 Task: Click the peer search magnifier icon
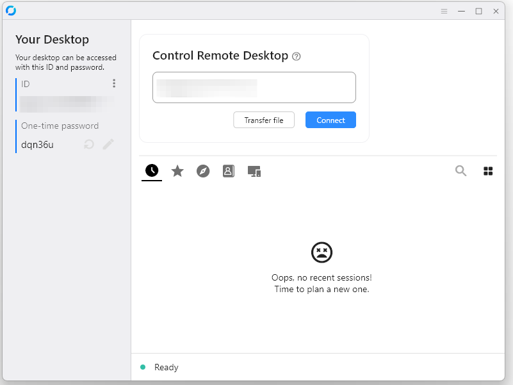click(460, 171)
